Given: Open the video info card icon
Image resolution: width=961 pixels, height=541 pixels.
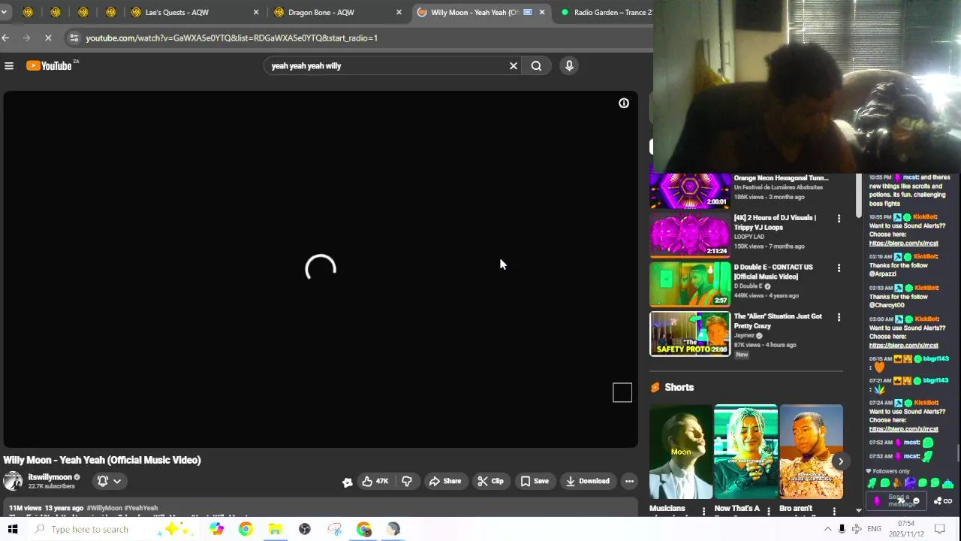Looking at the screenshot, I should click(624, 103).
